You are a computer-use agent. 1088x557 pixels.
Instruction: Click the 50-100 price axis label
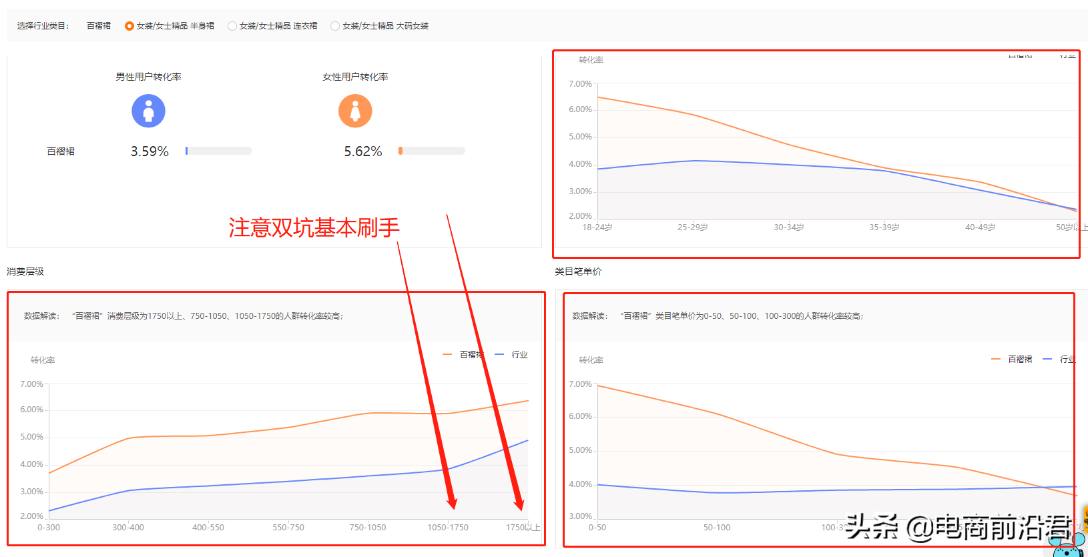click(x=717, y=528)
